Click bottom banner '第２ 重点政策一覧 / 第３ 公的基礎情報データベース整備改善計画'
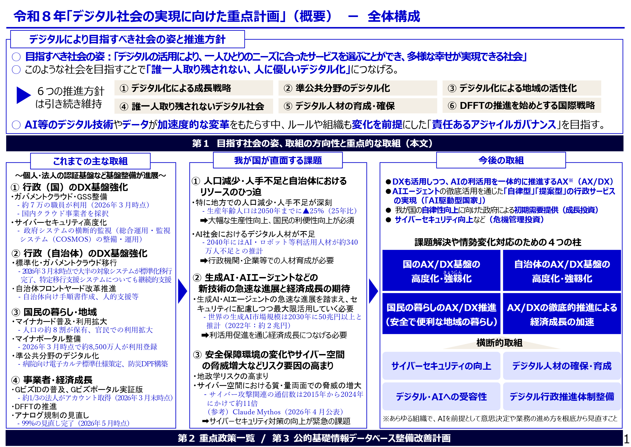This screenshot has width=631, height=447. pos(314,438)
